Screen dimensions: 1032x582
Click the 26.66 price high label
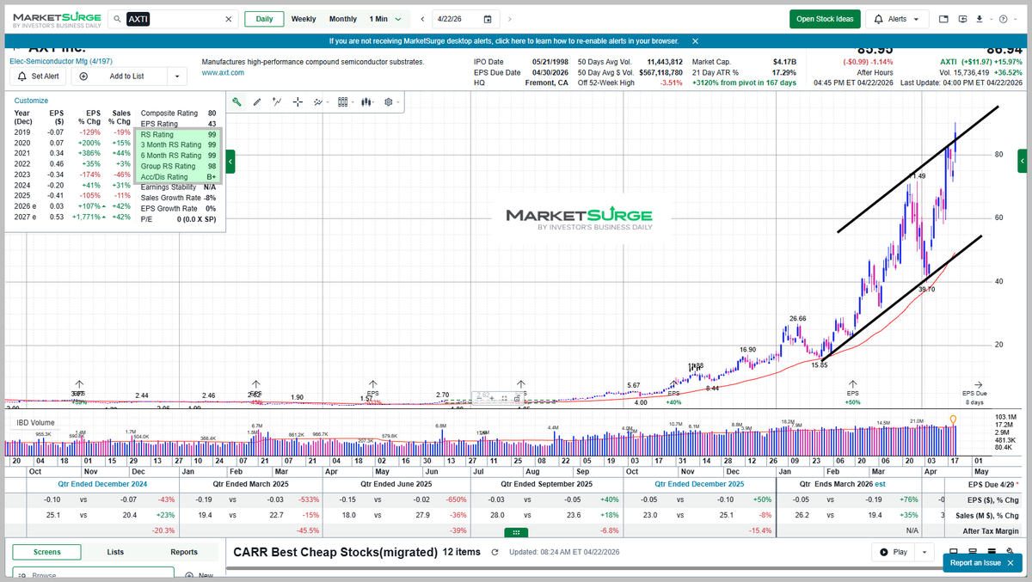[797, 318]
